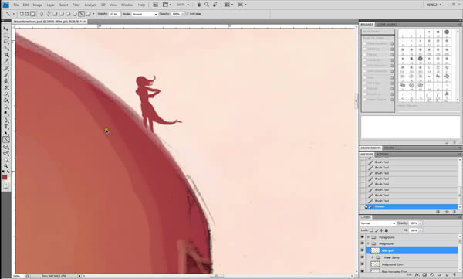Select the Bike girl layer
Screen dimensions: 463x279
point(412,250)
